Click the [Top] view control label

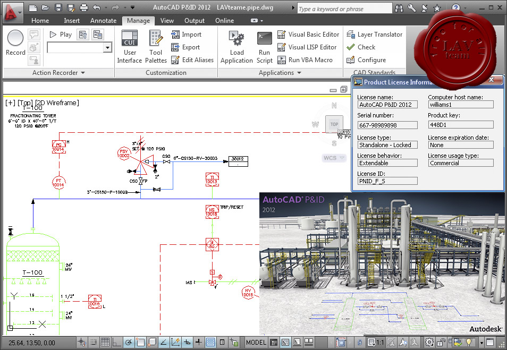tap(25, 103)
